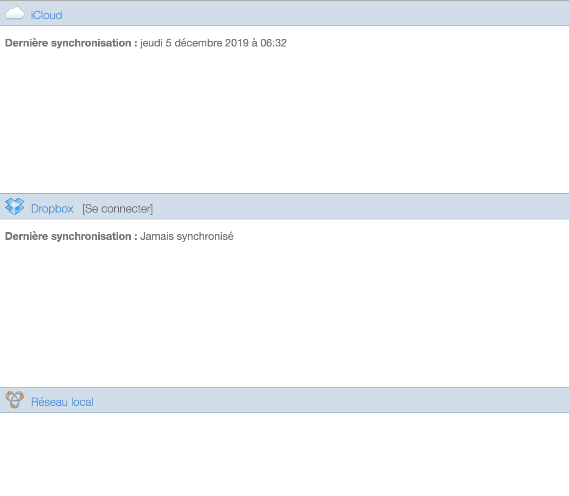
Task: Click Se connecter to sign in to Dropbox
Action: pyautogui.click(x=117, y=208)
